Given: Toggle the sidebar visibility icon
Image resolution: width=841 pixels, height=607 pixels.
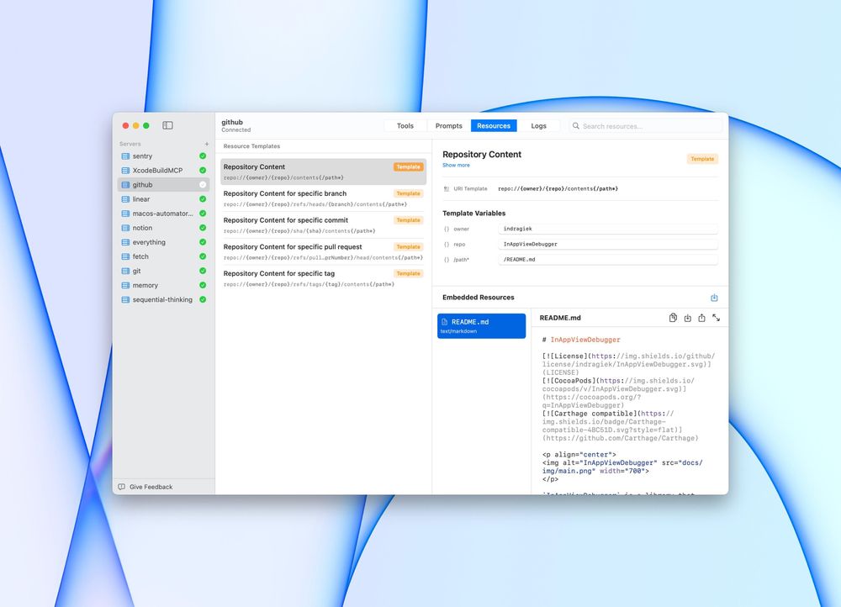Looking at the screenshot, I should (x=168, y=125).
